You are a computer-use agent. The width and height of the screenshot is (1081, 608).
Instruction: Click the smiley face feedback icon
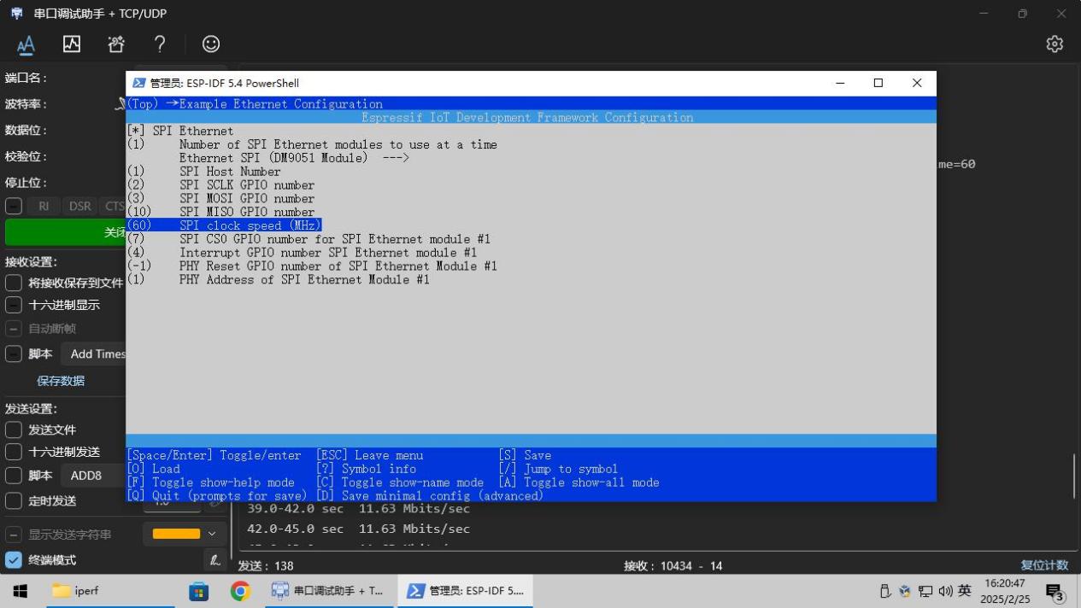(x=210, y=44)
